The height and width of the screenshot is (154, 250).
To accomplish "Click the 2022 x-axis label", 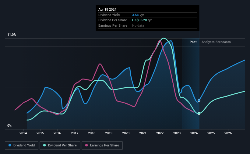I will tap(160, 133).
